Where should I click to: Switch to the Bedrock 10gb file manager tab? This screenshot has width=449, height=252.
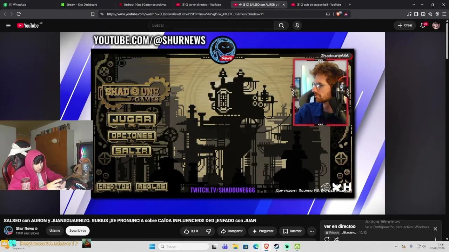click(x=143, y=5)
